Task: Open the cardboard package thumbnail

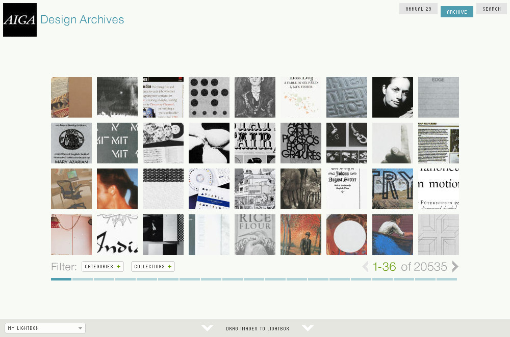Action: point(71,97)
